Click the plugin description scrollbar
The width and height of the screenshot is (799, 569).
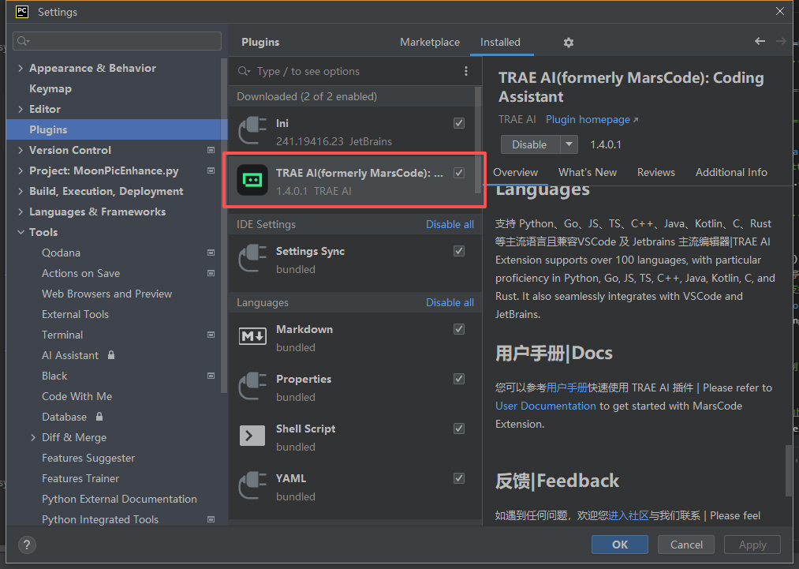coord(789,470)
